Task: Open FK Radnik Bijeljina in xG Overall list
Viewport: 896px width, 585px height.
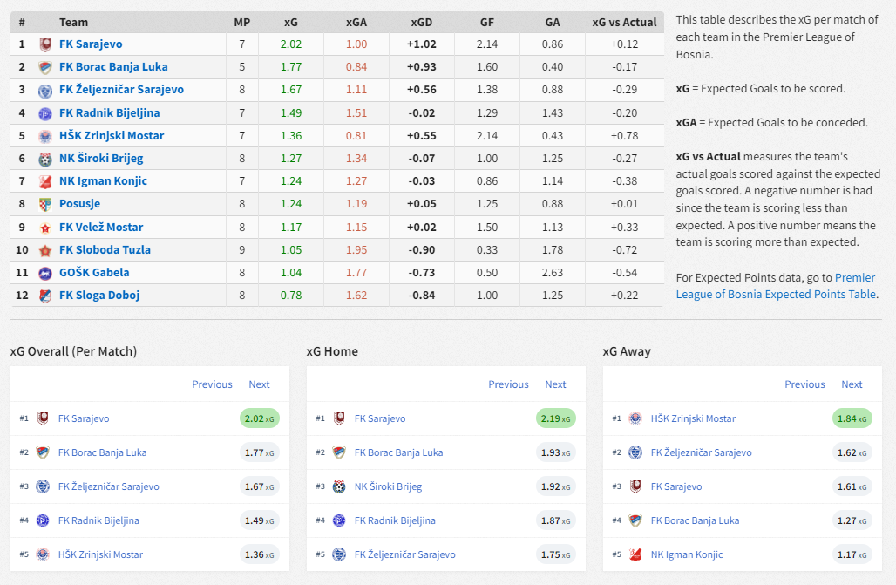Action: click(98, 520)
